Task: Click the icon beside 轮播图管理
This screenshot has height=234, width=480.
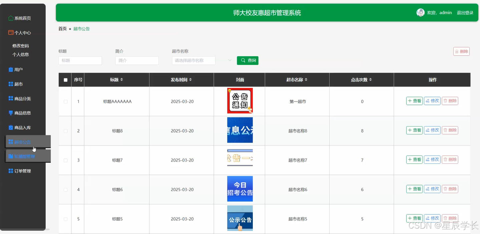Action: pyautogui.click(x=11, y=156)
